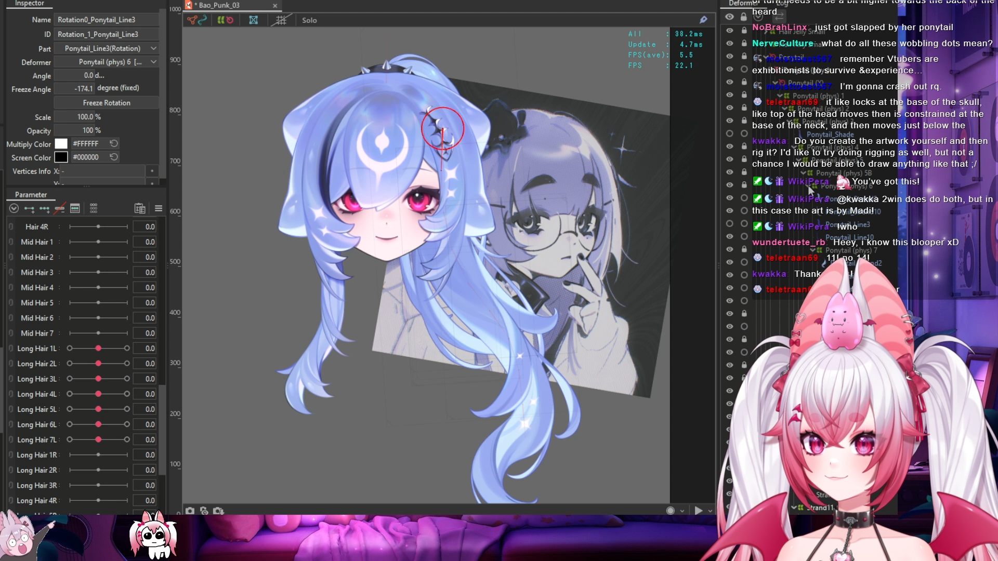Viewport: 998px width, 561px height.
Task: Collapse the Strand11 tree node
Action: (794, 507)
